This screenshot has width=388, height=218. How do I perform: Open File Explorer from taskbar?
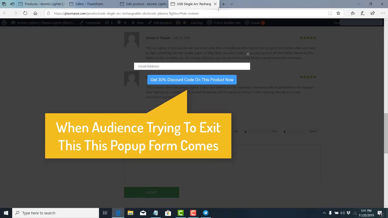[130, 213]
